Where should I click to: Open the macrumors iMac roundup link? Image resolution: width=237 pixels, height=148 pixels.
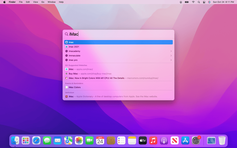pos(119,78)
